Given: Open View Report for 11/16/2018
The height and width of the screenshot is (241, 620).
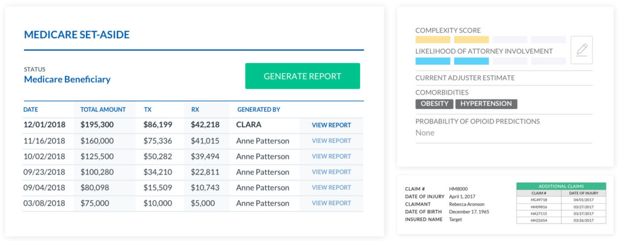Looking at the screenshot, I should pos(331,140).
